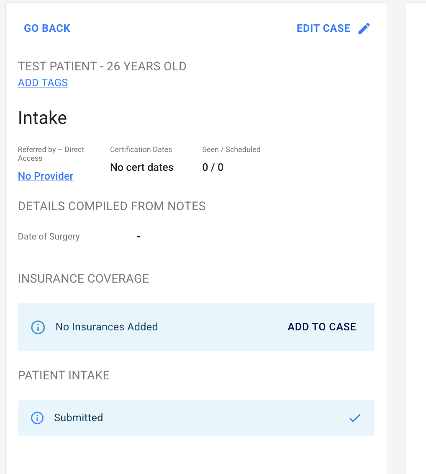This screenshot has height=474, width=426.
Task: Click the Certification Dates label
Action: (141, 149)
